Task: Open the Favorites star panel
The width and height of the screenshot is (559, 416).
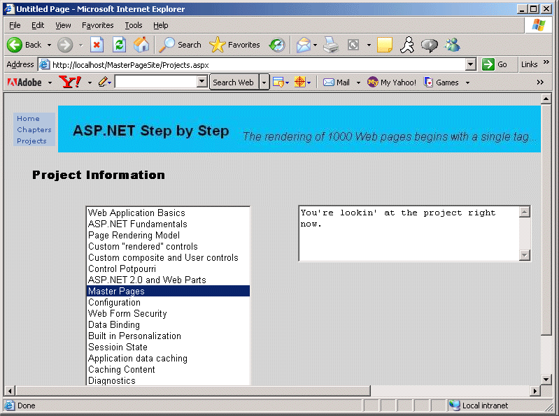Action: (217, 45)
